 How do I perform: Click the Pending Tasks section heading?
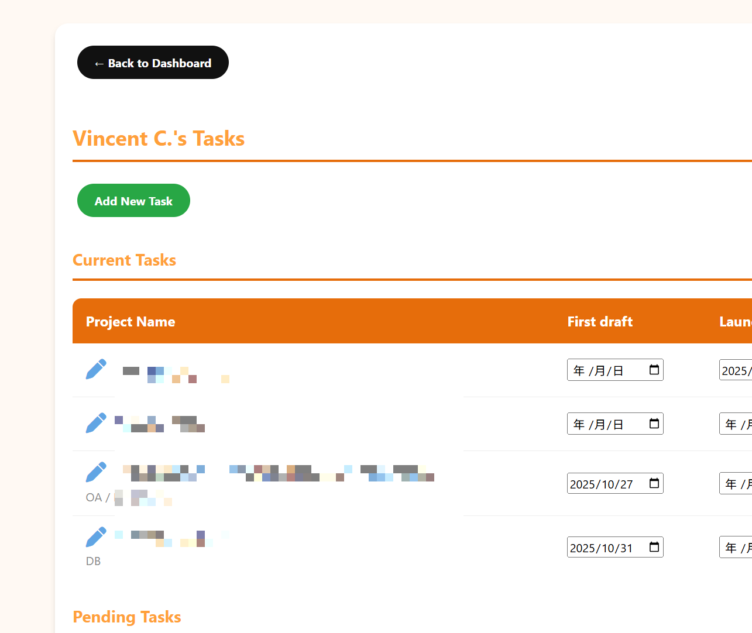click(126, 617)
